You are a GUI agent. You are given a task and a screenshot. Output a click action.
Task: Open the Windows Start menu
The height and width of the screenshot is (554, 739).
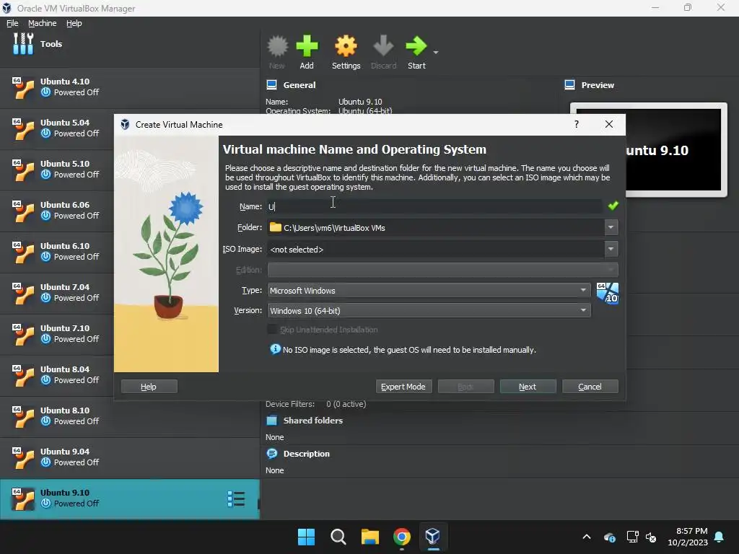306,537
